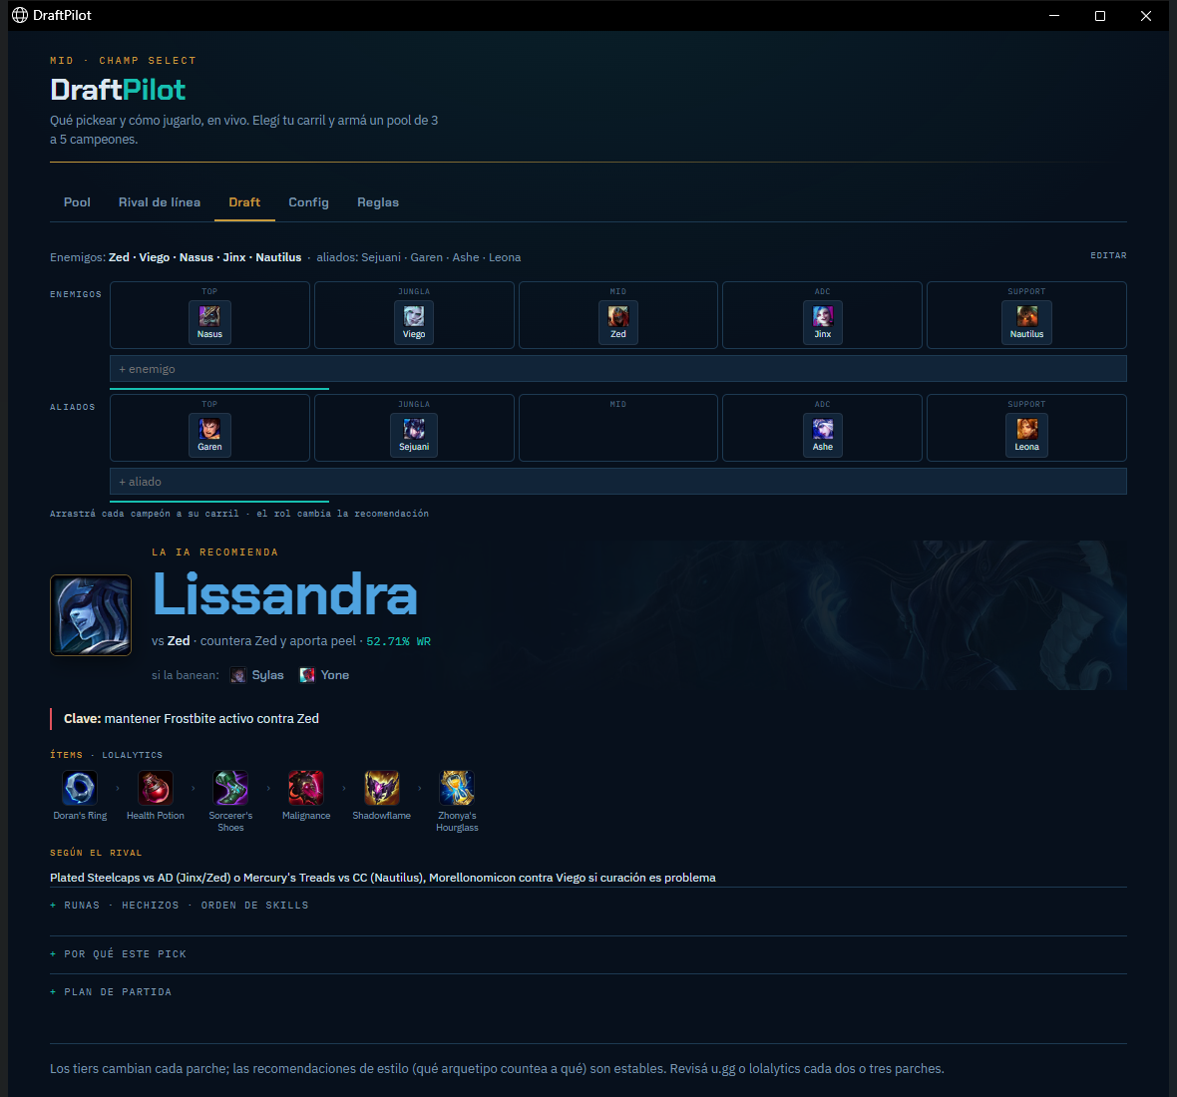The width and height of the screenshot is (1177, 1097).
Task: Click the Sorcerer's Shoes item icon
Action: click(x=230, y=788)
